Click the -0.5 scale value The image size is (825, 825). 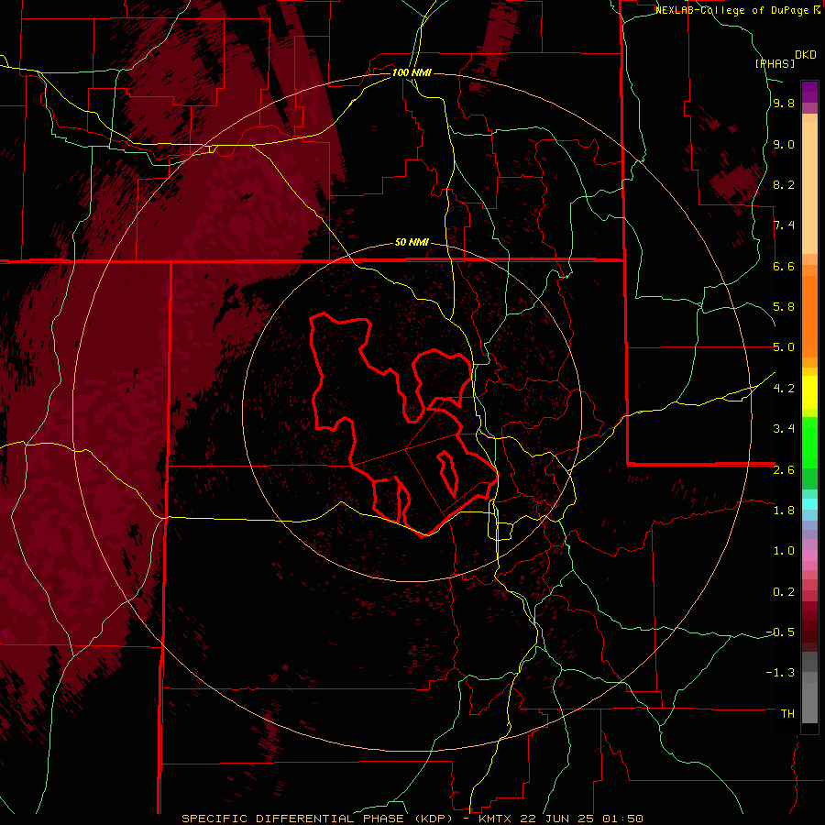[x=780, y=632]
